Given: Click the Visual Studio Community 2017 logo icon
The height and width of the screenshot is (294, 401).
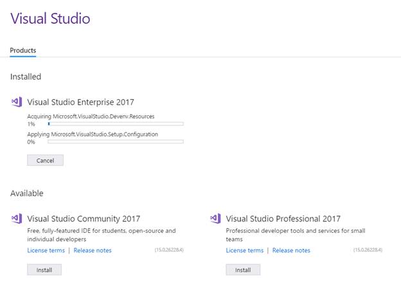Looking at the screenshot, I should (17, 219).
